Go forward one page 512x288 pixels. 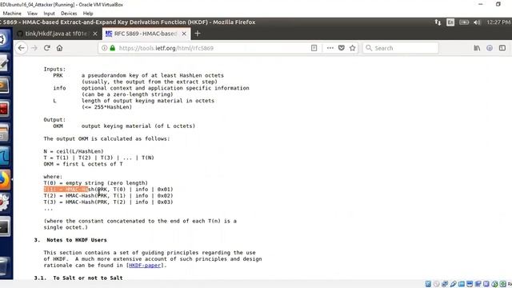(34, 48)
